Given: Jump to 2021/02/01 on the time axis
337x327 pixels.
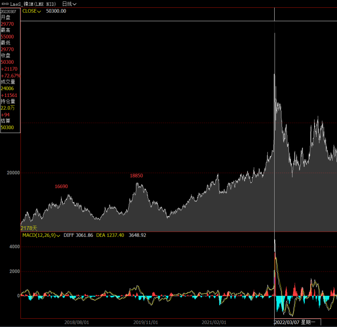Looking at the screenshot, I should click(214, 322).
